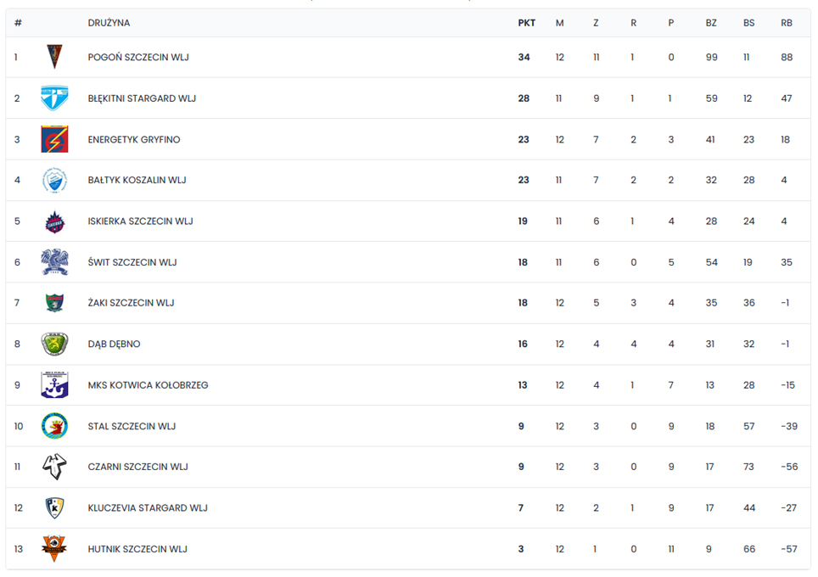Click the Iskierka Szczecin WLJ logo
Image resolution: width=818 pixels, height=577 pixels.
54,221
